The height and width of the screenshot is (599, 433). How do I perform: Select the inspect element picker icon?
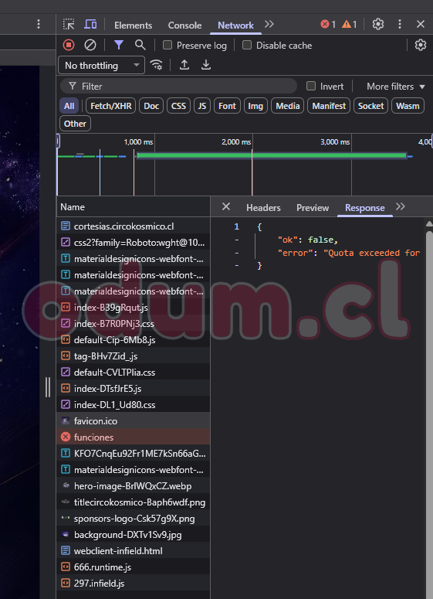pyautogui.click(x=69, y=25)
